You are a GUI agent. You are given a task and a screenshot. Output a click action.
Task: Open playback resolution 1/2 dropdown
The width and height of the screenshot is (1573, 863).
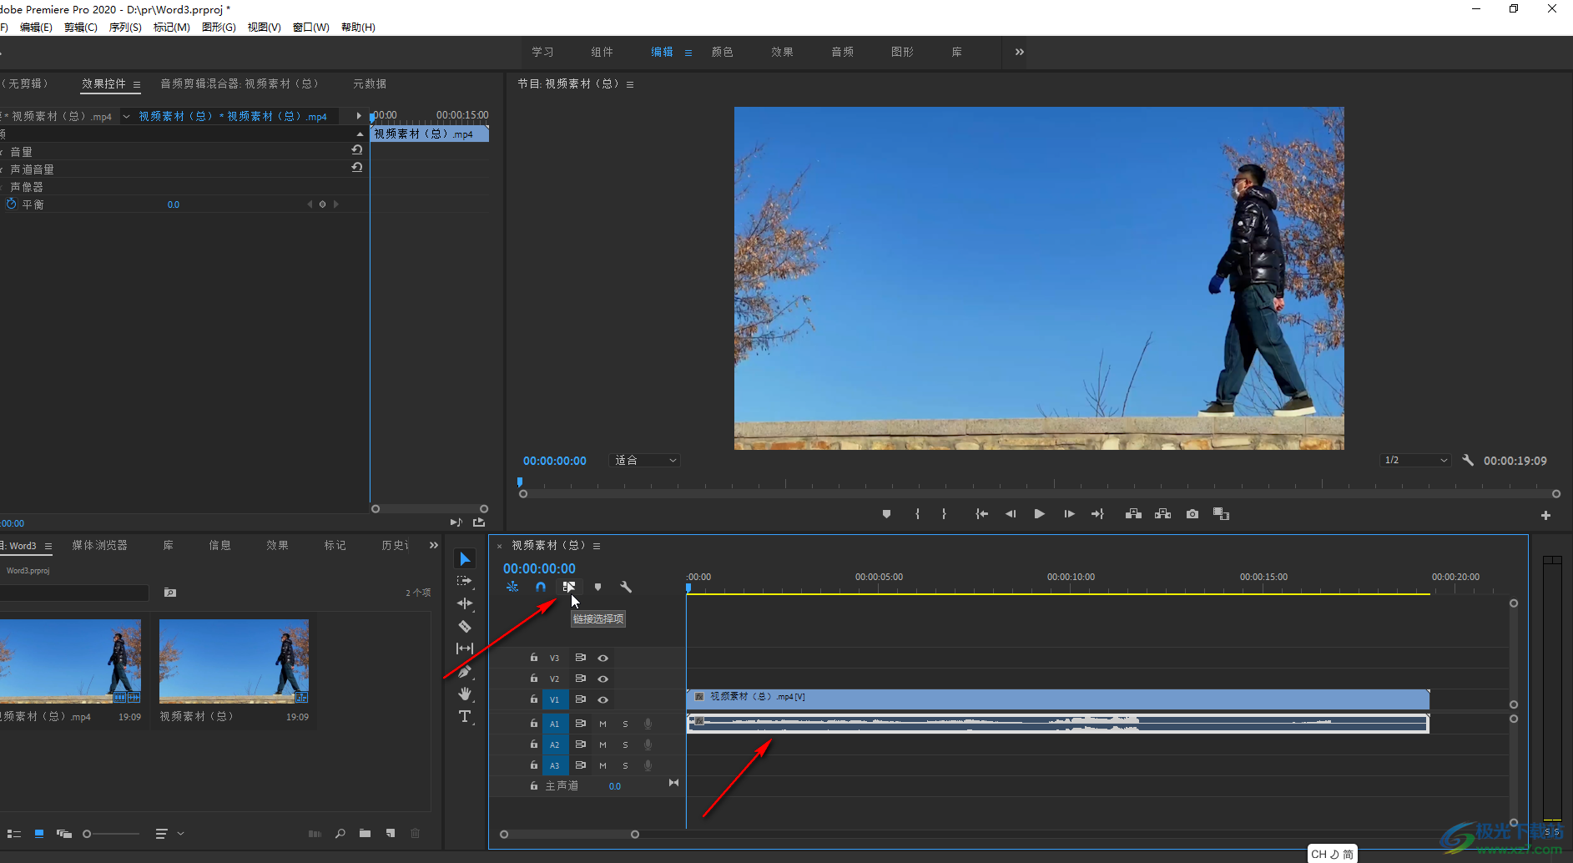pos(1415,461)
